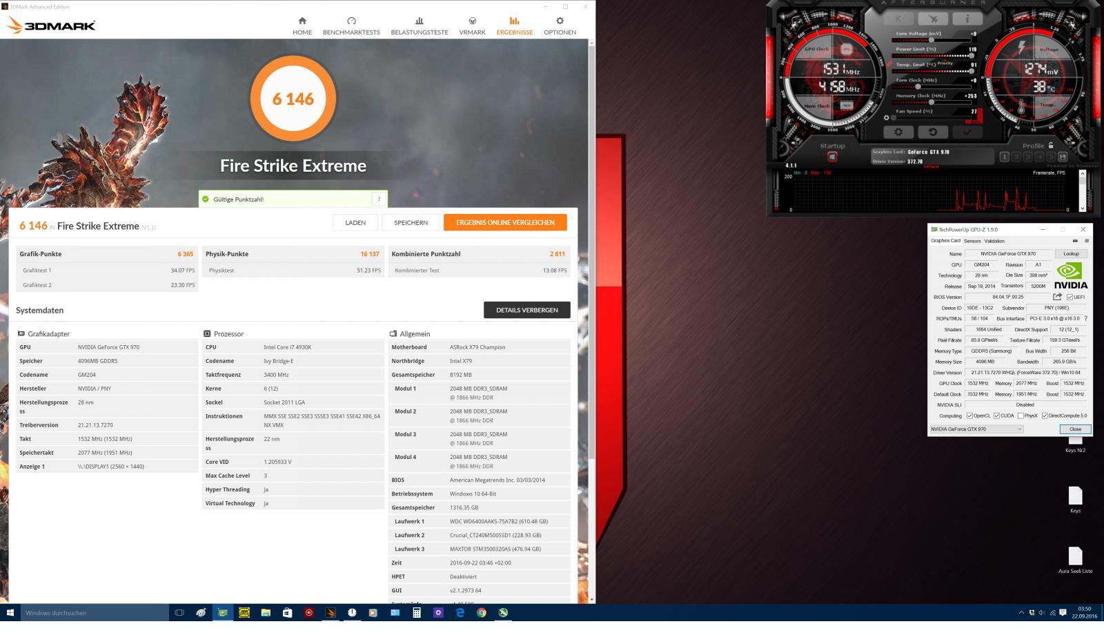Open File Explorer from the taskbar

pos(266,612)
